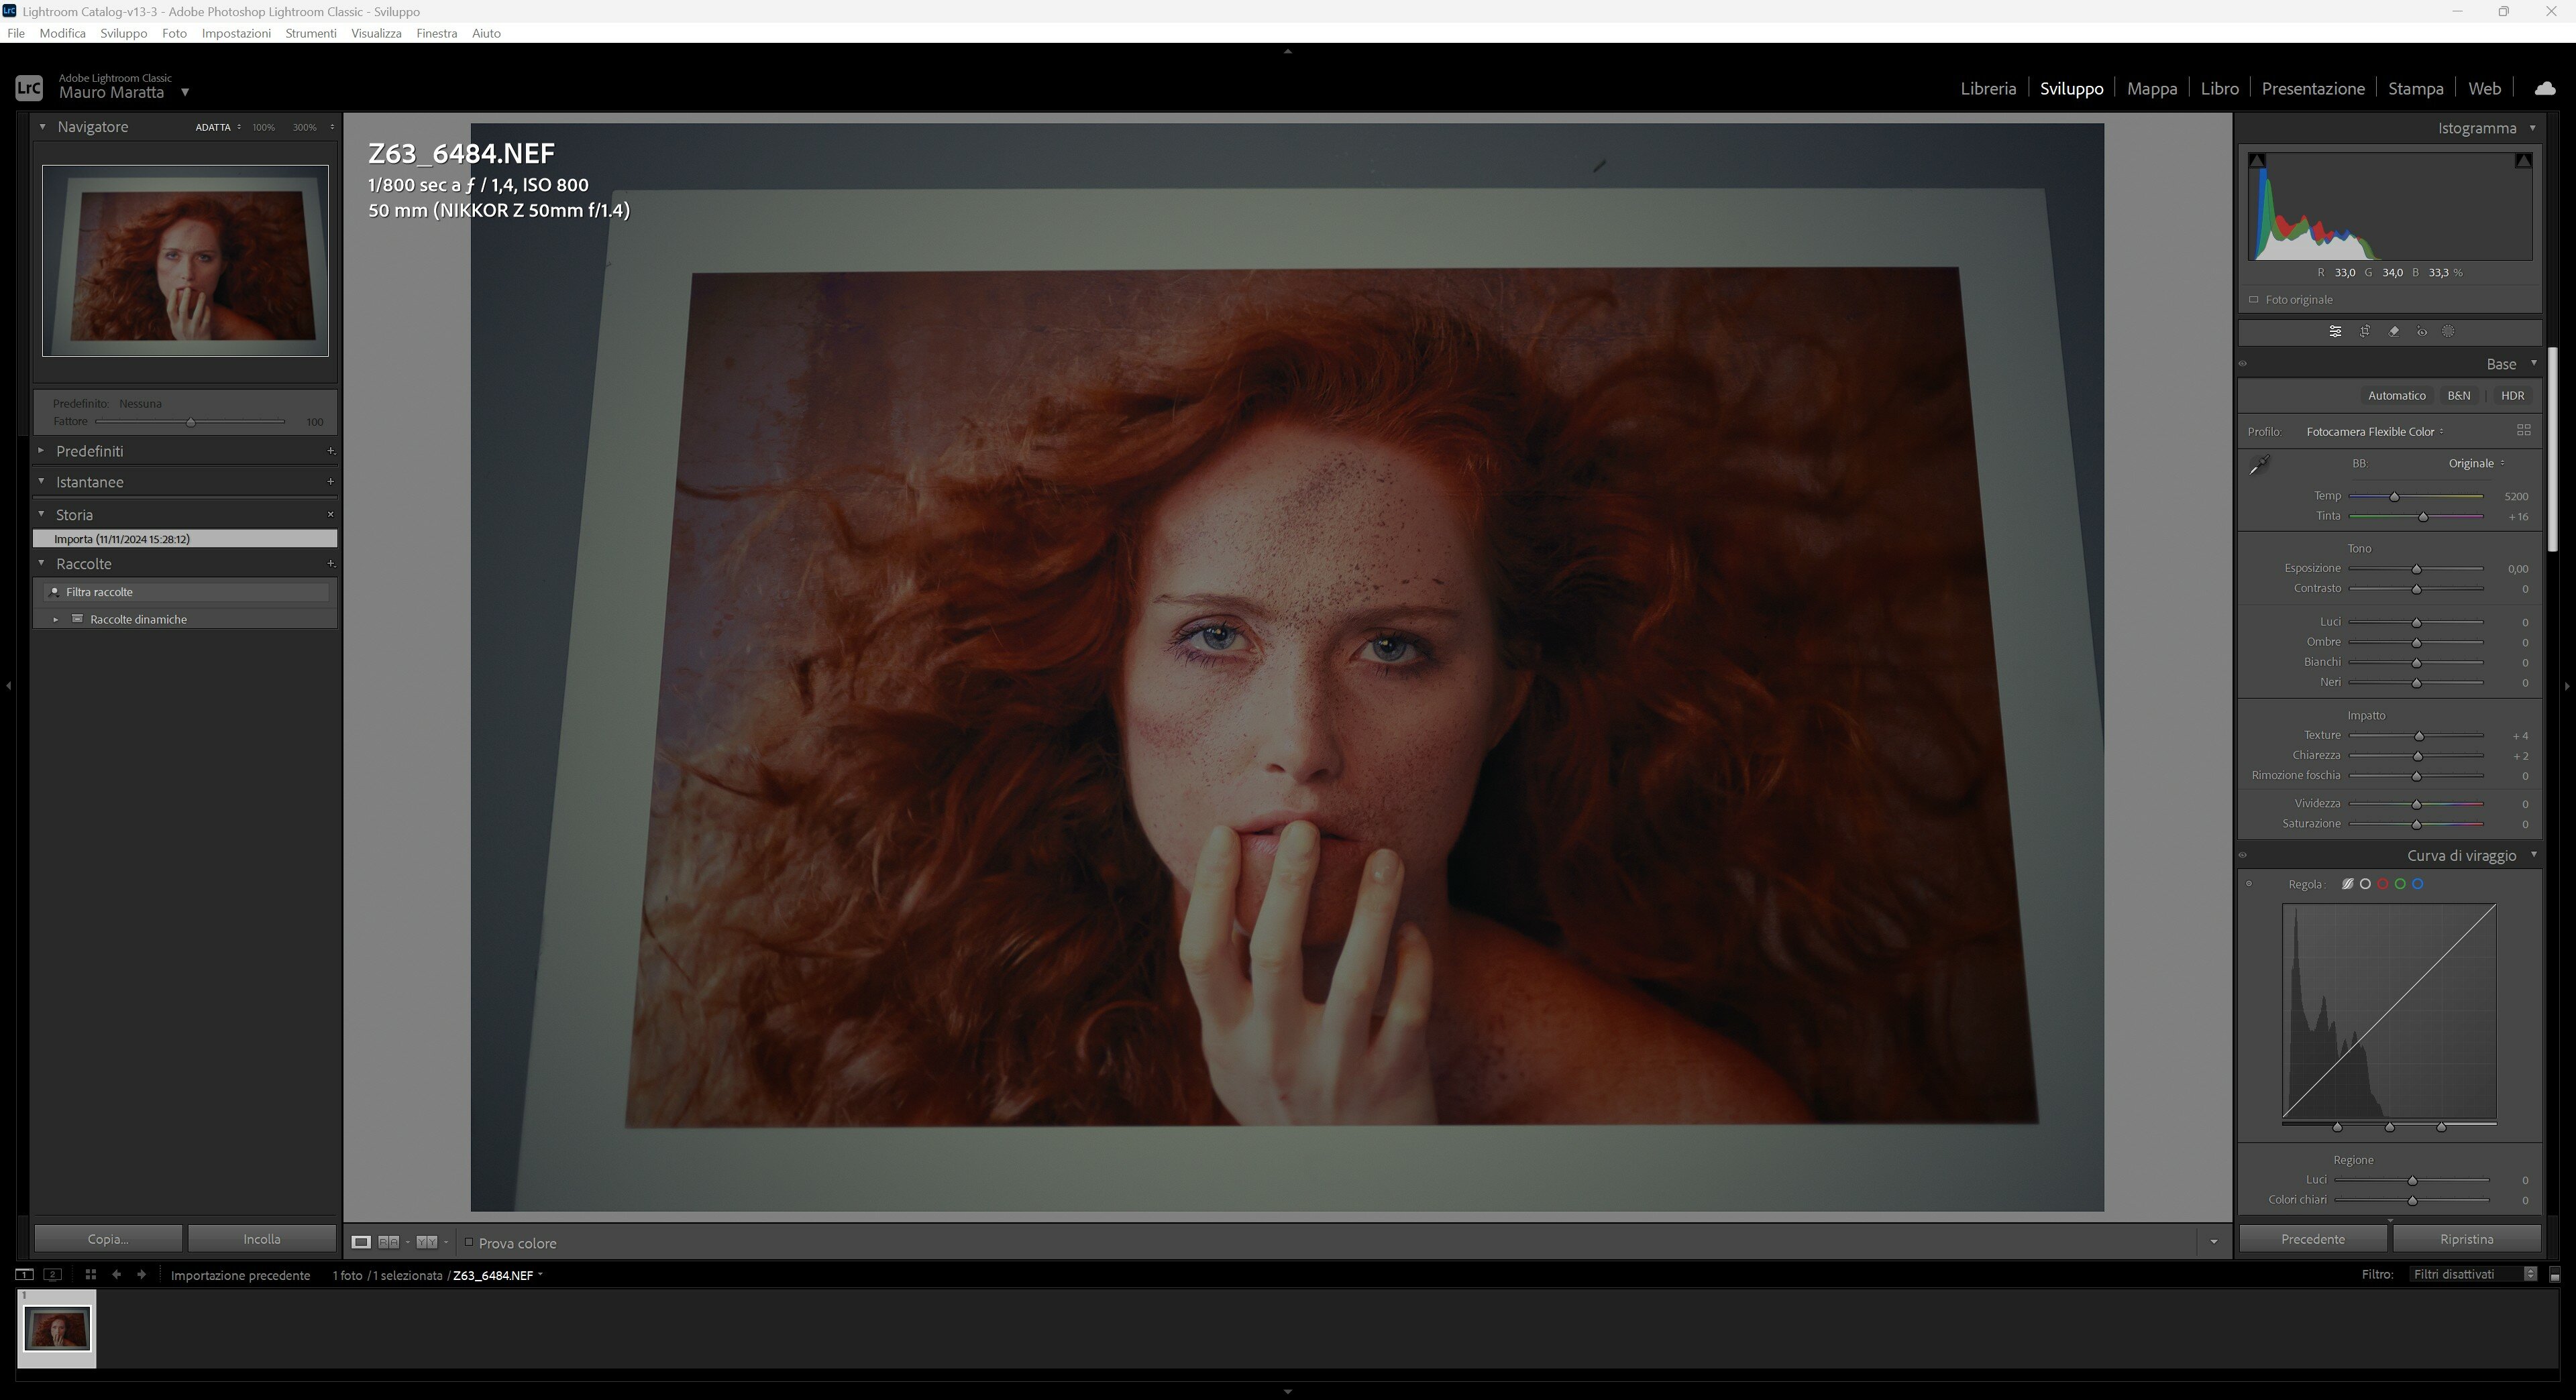Open the File menu
This screenshot has height=1400, width=2576.
coord(16,33)
